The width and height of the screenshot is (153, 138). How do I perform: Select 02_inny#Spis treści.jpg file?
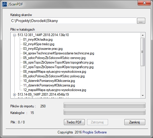pos(39,44)
